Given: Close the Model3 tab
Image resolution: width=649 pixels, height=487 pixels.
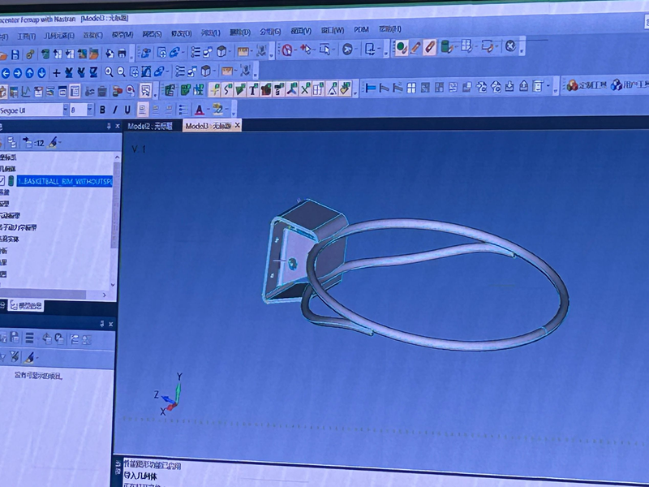Looking at the screenshot, I should (x=237, y=127).
